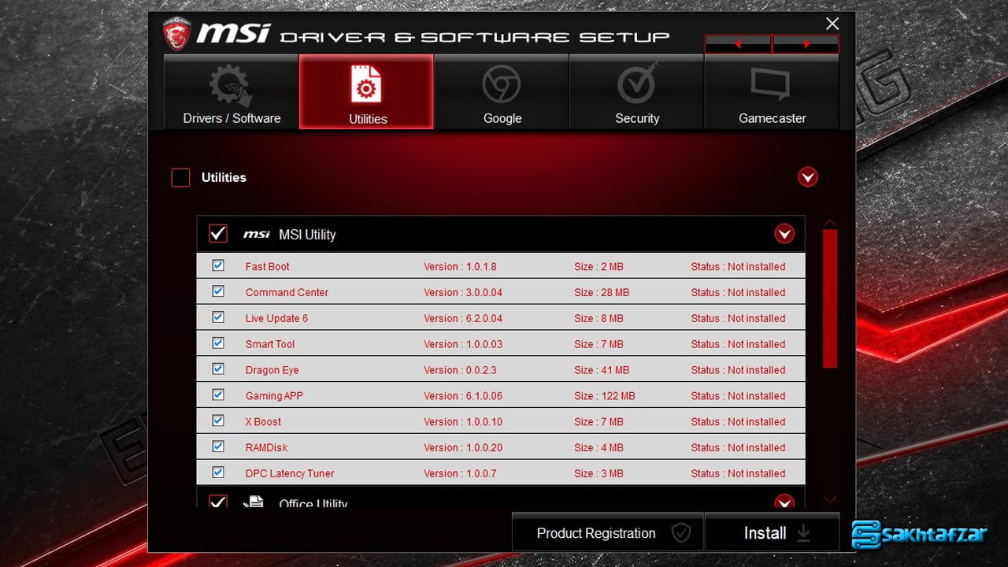Click the Drivers / Software gear icon
Screen dimensions: 1008x567
[230, 86]
